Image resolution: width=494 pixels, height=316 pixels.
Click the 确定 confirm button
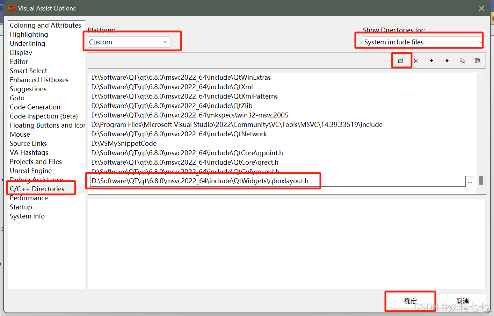411,301
